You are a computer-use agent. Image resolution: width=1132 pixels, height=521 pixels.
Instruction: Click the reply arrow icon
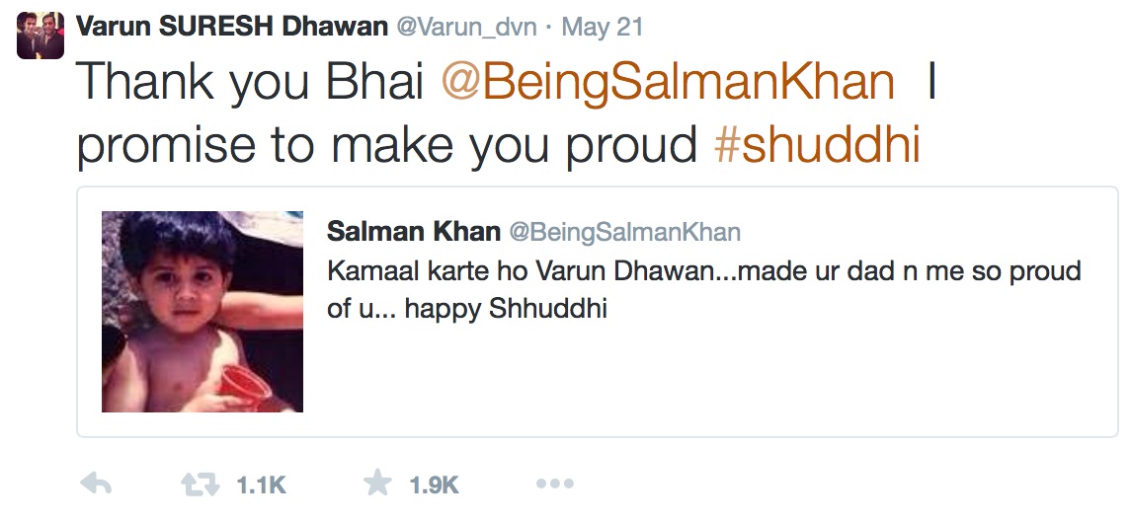[x=96, y=484]
